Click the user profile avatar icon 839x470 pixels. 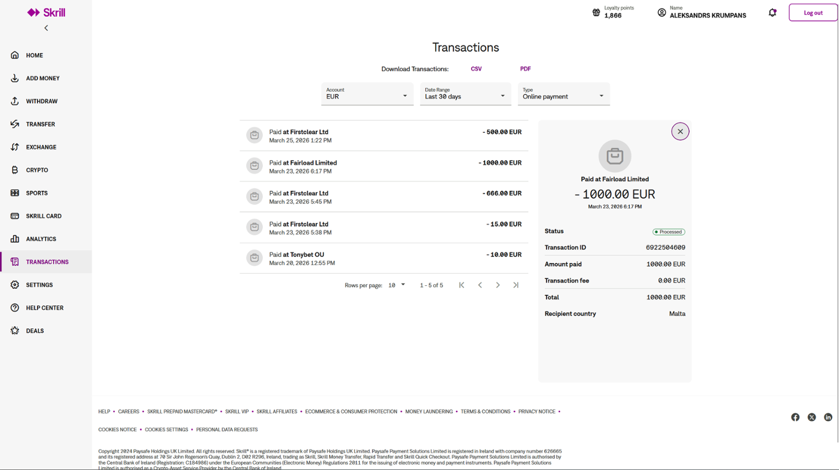[662, 12]
